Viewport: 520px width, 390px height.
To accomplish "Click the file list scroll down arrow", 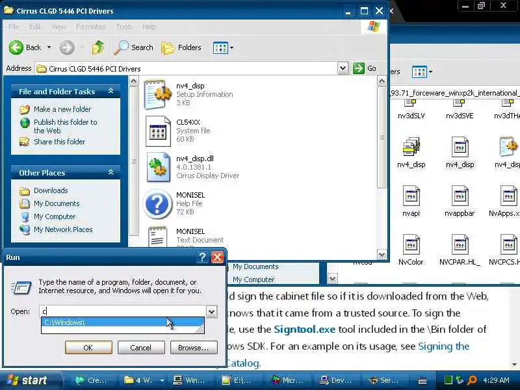I will (382, 255).
